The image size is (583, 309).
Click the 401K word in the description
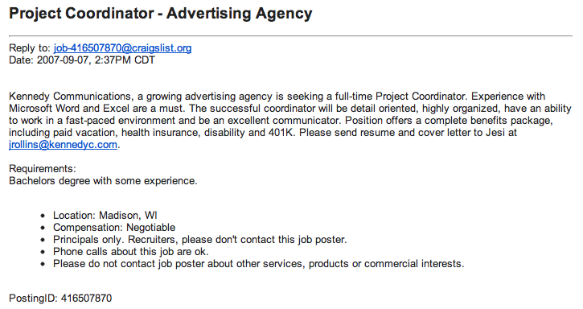(281, 133)
